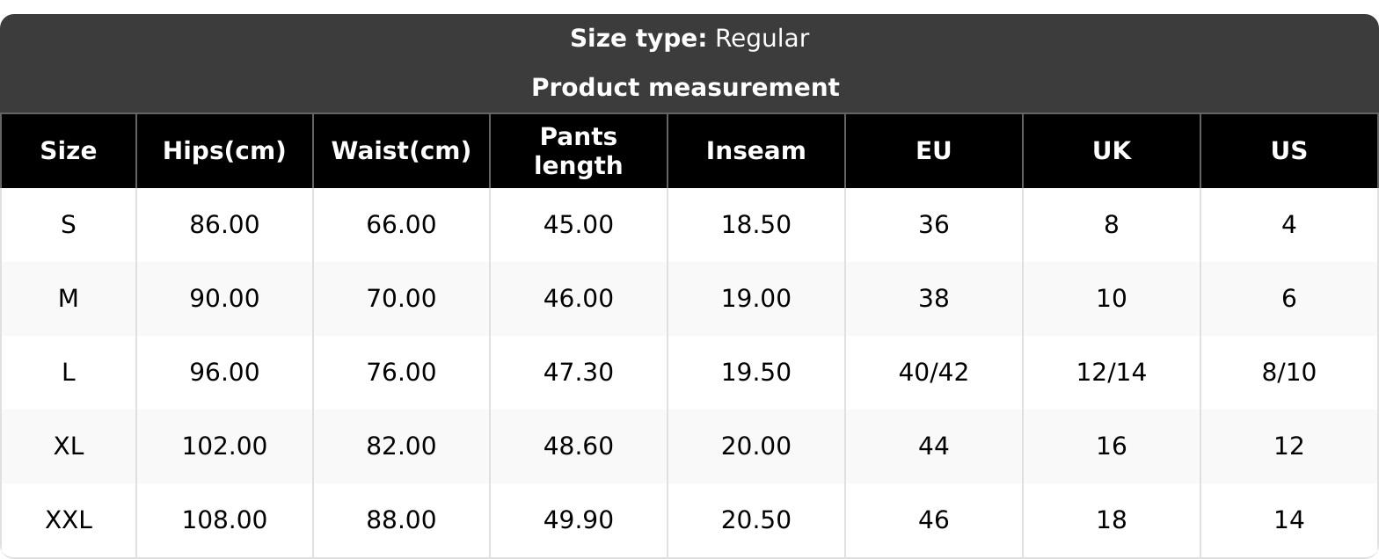Image resolution: width=1379 pixels, height=559 pixels.
Task: Select the 70.00 waist value
Action: click(x=401, y=299)
